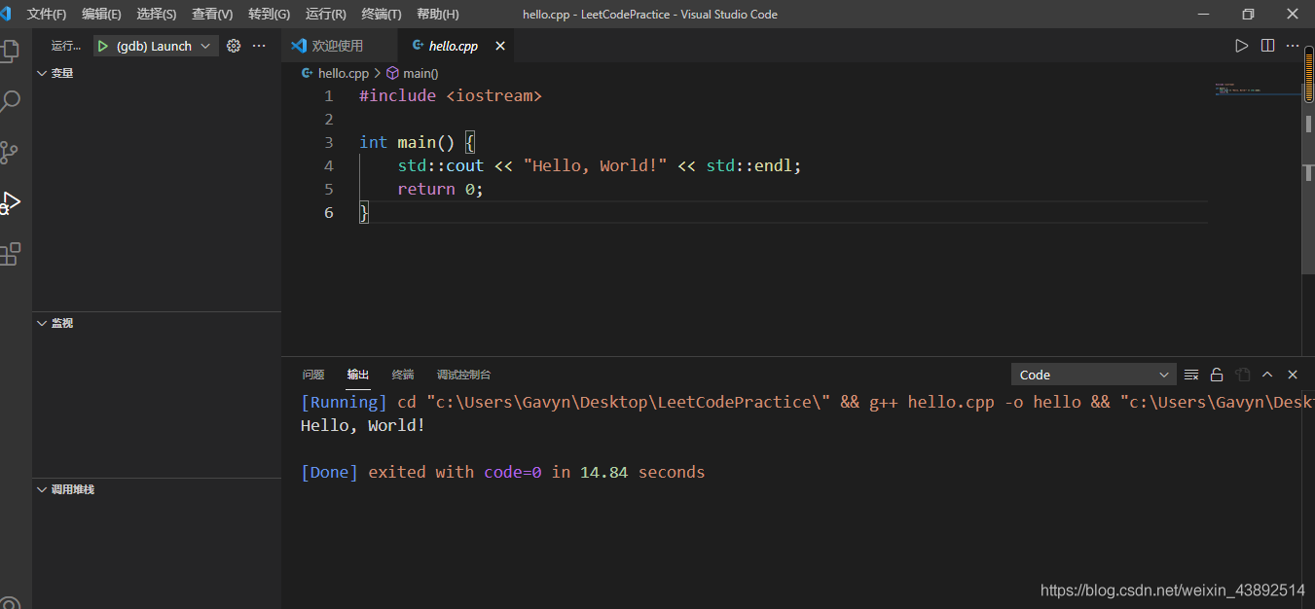
Task: Run code using editor play icon
Action: (x=1241, y=46)
